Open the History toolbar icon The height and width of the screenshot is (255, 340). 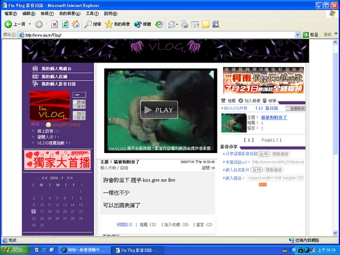coord(159,24)
